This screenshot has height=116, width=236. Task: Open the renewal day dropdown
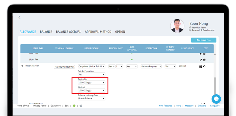pos(119,67)
